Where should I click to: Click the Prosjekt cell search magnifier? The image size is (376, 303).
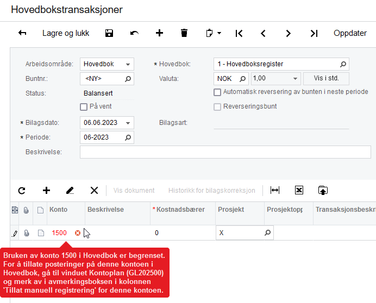click(267, 232)
